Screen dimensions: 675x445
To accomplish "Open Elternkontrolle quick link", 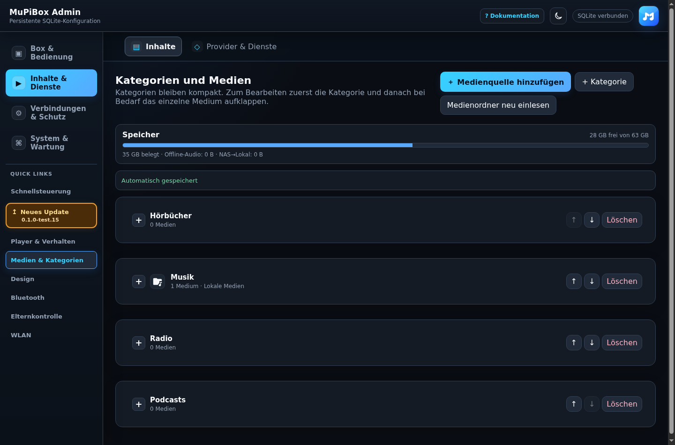I will coord(52,317).
